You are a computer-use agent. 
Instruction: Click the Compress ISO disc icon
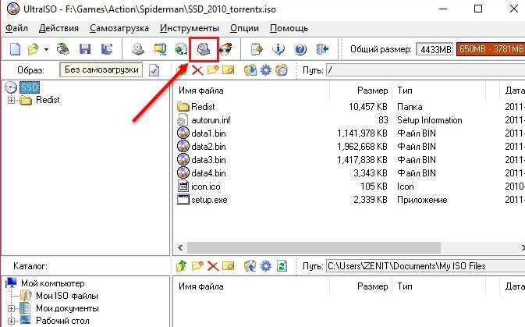coord(181,49)
